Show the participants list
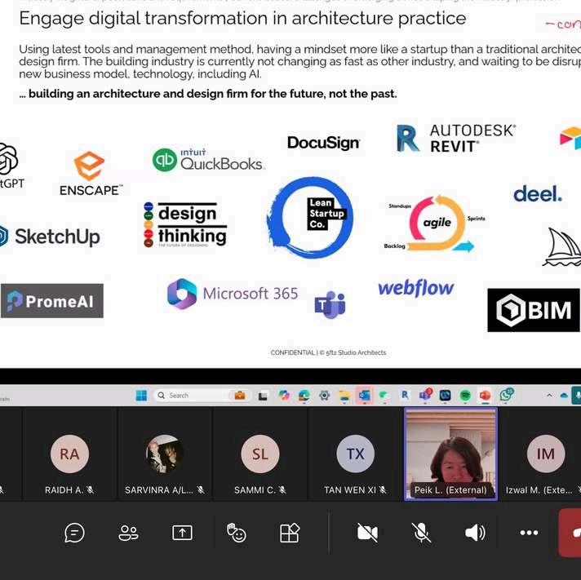Screen dimensions: 581x580 pos(128,533)
